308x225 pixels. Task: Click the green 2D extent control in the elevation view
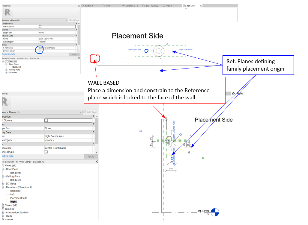point(203,158)
